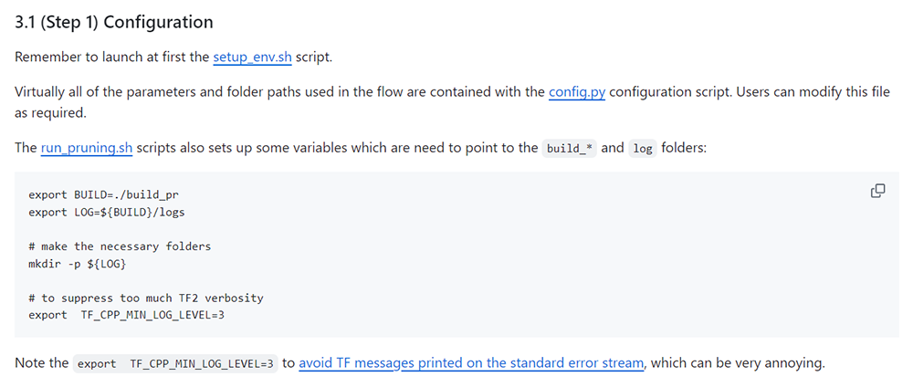The image size is (913, 387).
Task: Click the build_* inline code tag
Action: [569, 149]
